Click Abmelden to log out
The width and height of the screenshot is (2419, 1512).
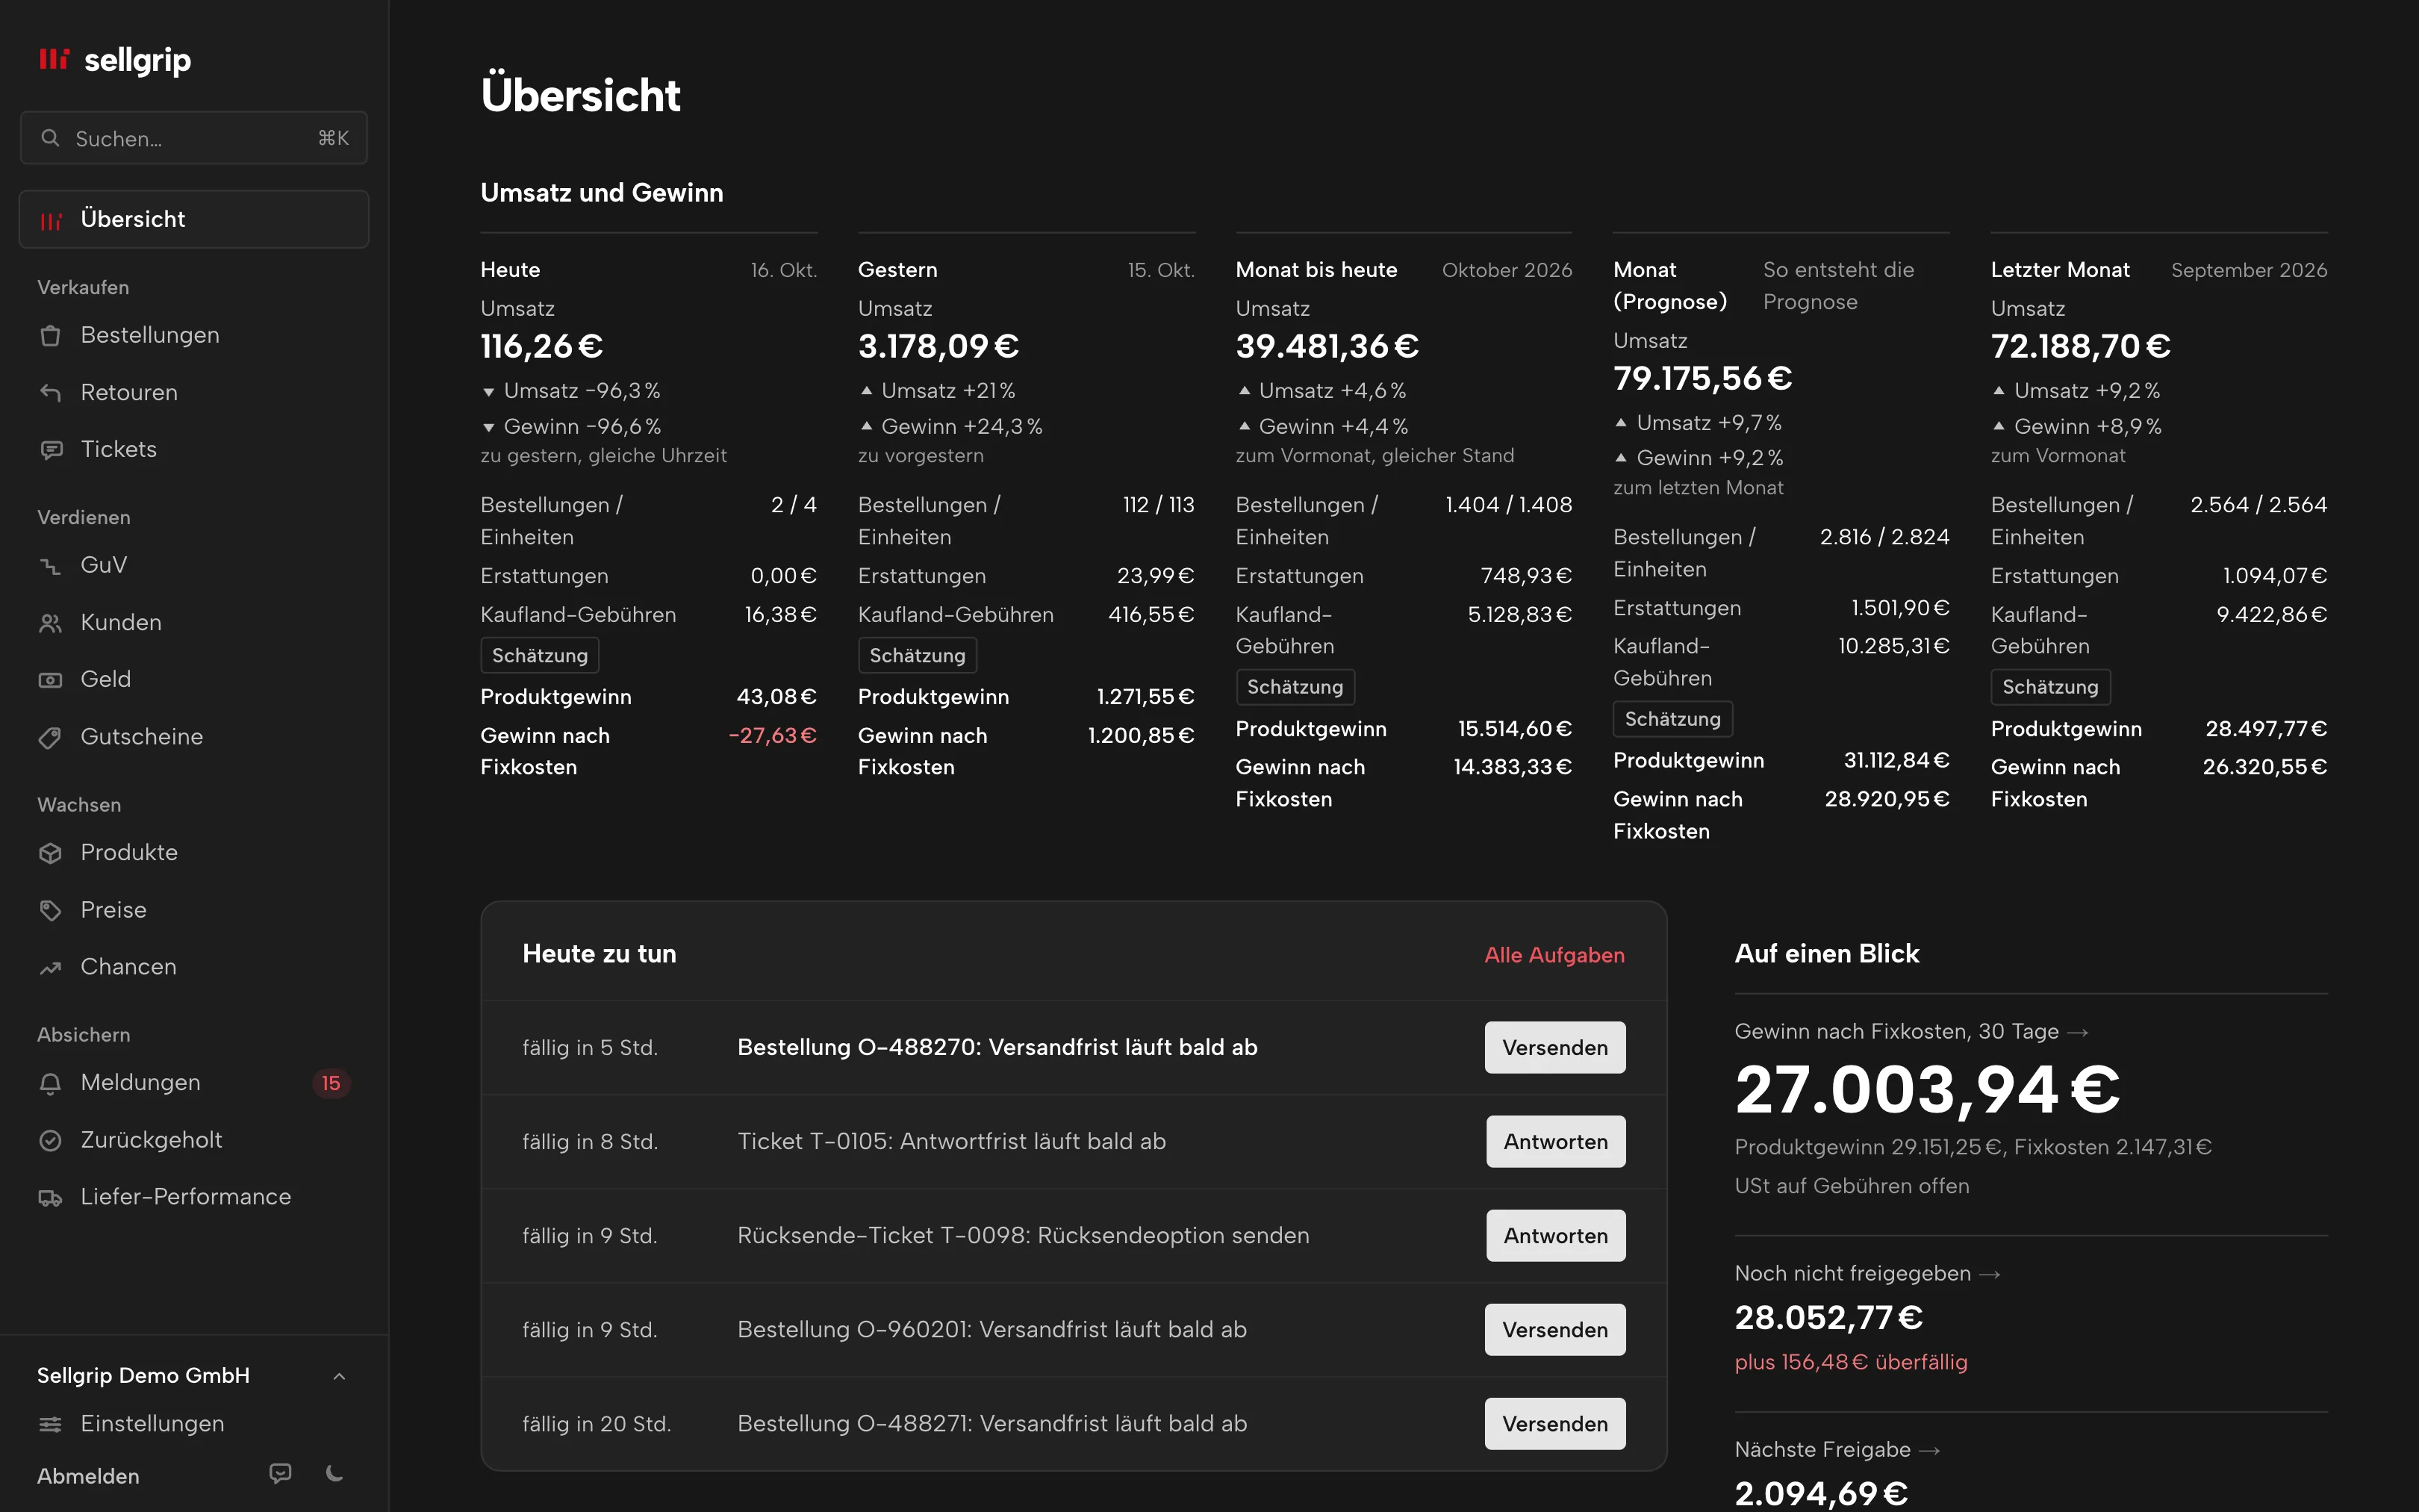point(88,1476)
